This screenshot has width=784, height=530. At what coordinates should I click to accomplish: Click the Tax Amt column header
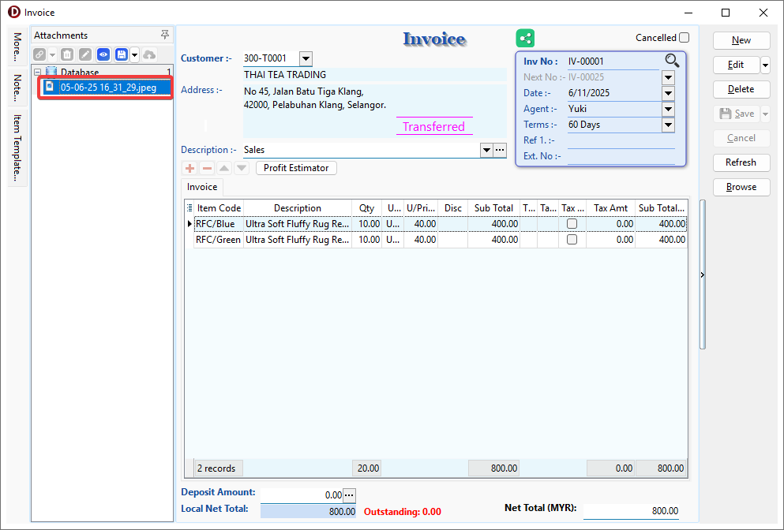(610, 207)
